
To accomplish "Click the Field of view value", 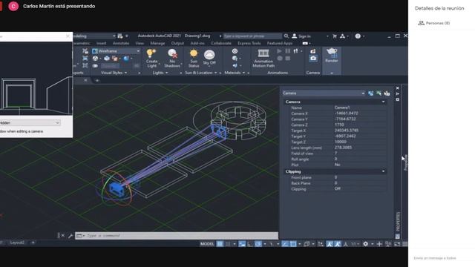I will (335, 154).
